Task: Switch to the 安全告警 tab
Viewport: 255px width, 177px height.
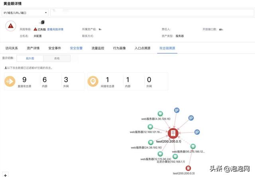Action: pos(76,48)
